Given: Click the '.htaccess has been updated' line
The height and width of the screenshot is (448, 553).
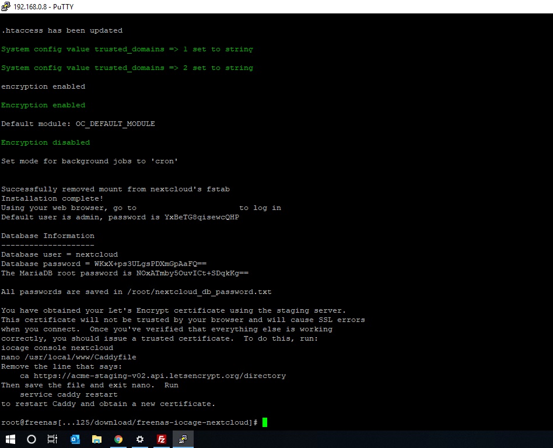Looking at the screenshot, I should tap(62, 30).
